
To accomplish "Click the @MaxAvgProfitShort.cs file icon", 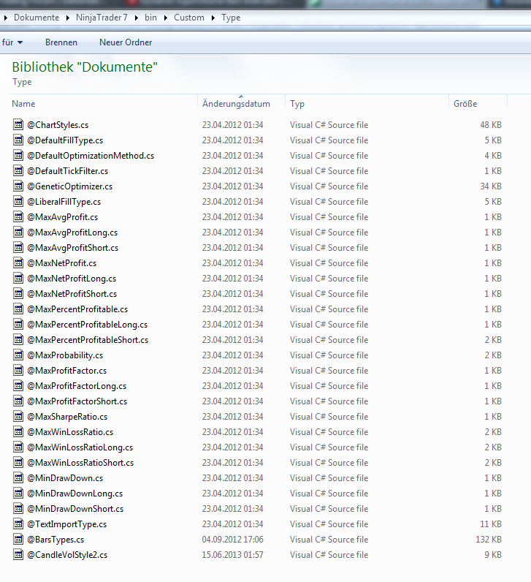I will (x=18, y=248).
